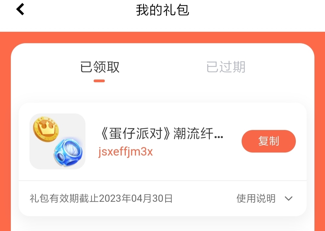This screenshot has width=325, height=231.
Task: Copy the code with 复制 button
Action: coord(269,141)
